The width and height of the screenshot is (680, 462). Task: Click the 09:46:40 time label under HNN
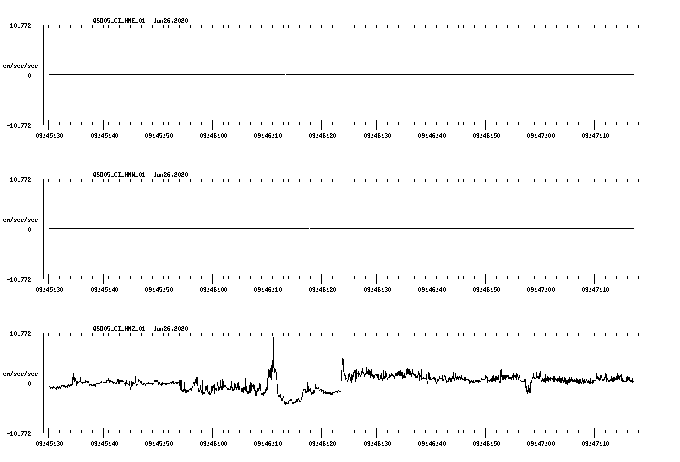point(431,289)
